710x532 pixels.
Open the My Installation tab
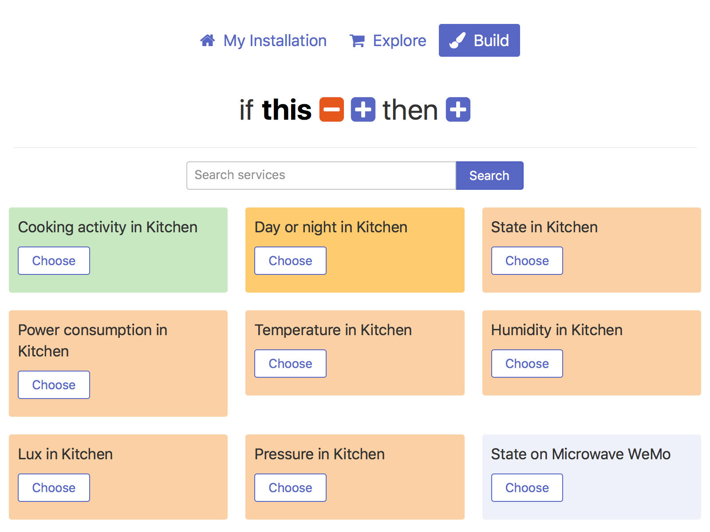click(x=275, y=41)
